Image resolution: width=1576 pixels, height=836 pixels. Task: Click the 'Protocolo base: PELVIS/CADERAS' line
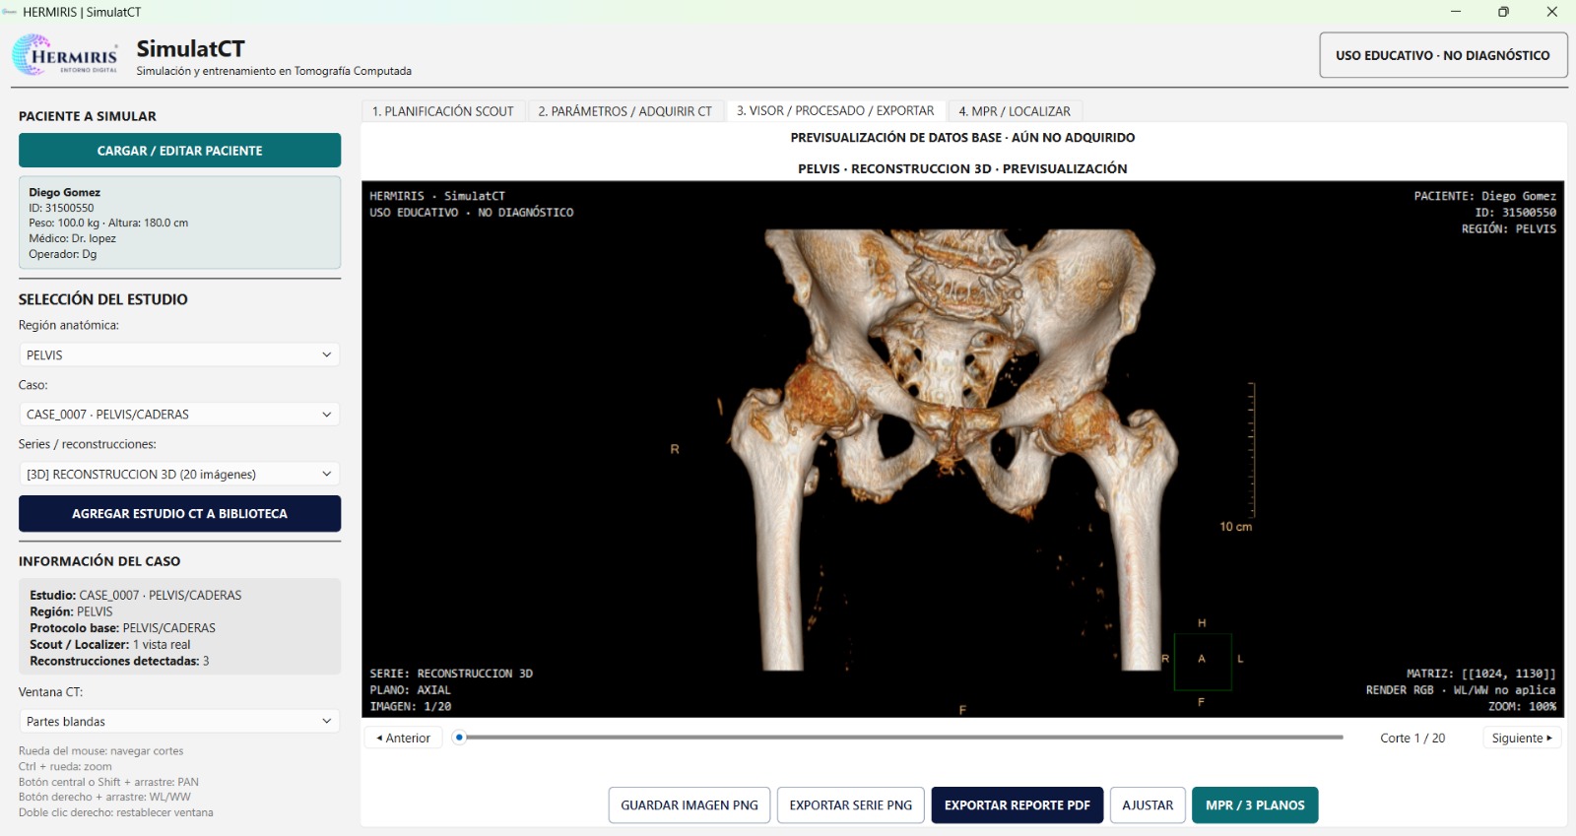pyautogui.click(x=122, y=628)
